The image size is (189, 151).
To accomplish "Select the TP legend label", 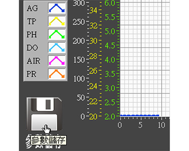I will click(x=32, y=21).
